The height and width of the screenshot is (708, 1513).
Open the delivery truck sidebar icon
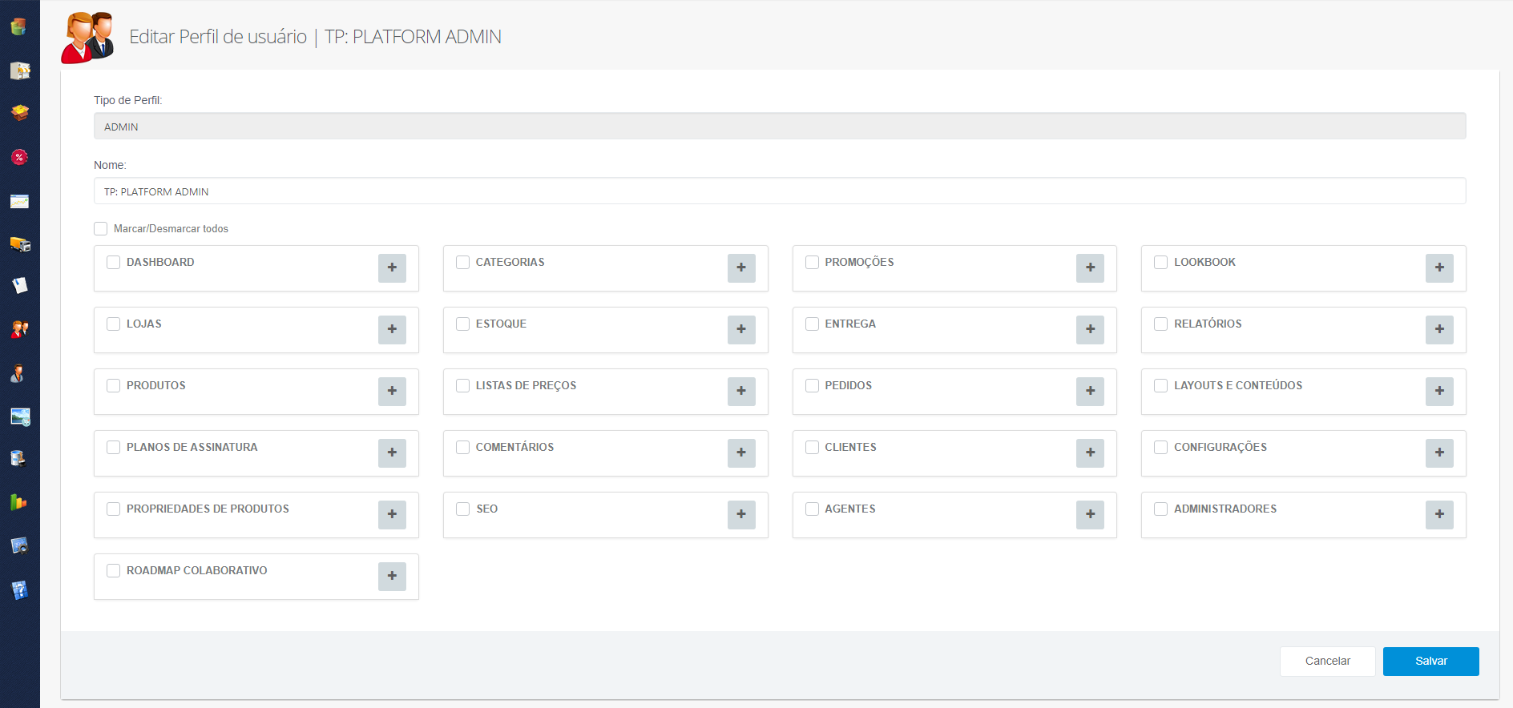[x=19, y=244]
